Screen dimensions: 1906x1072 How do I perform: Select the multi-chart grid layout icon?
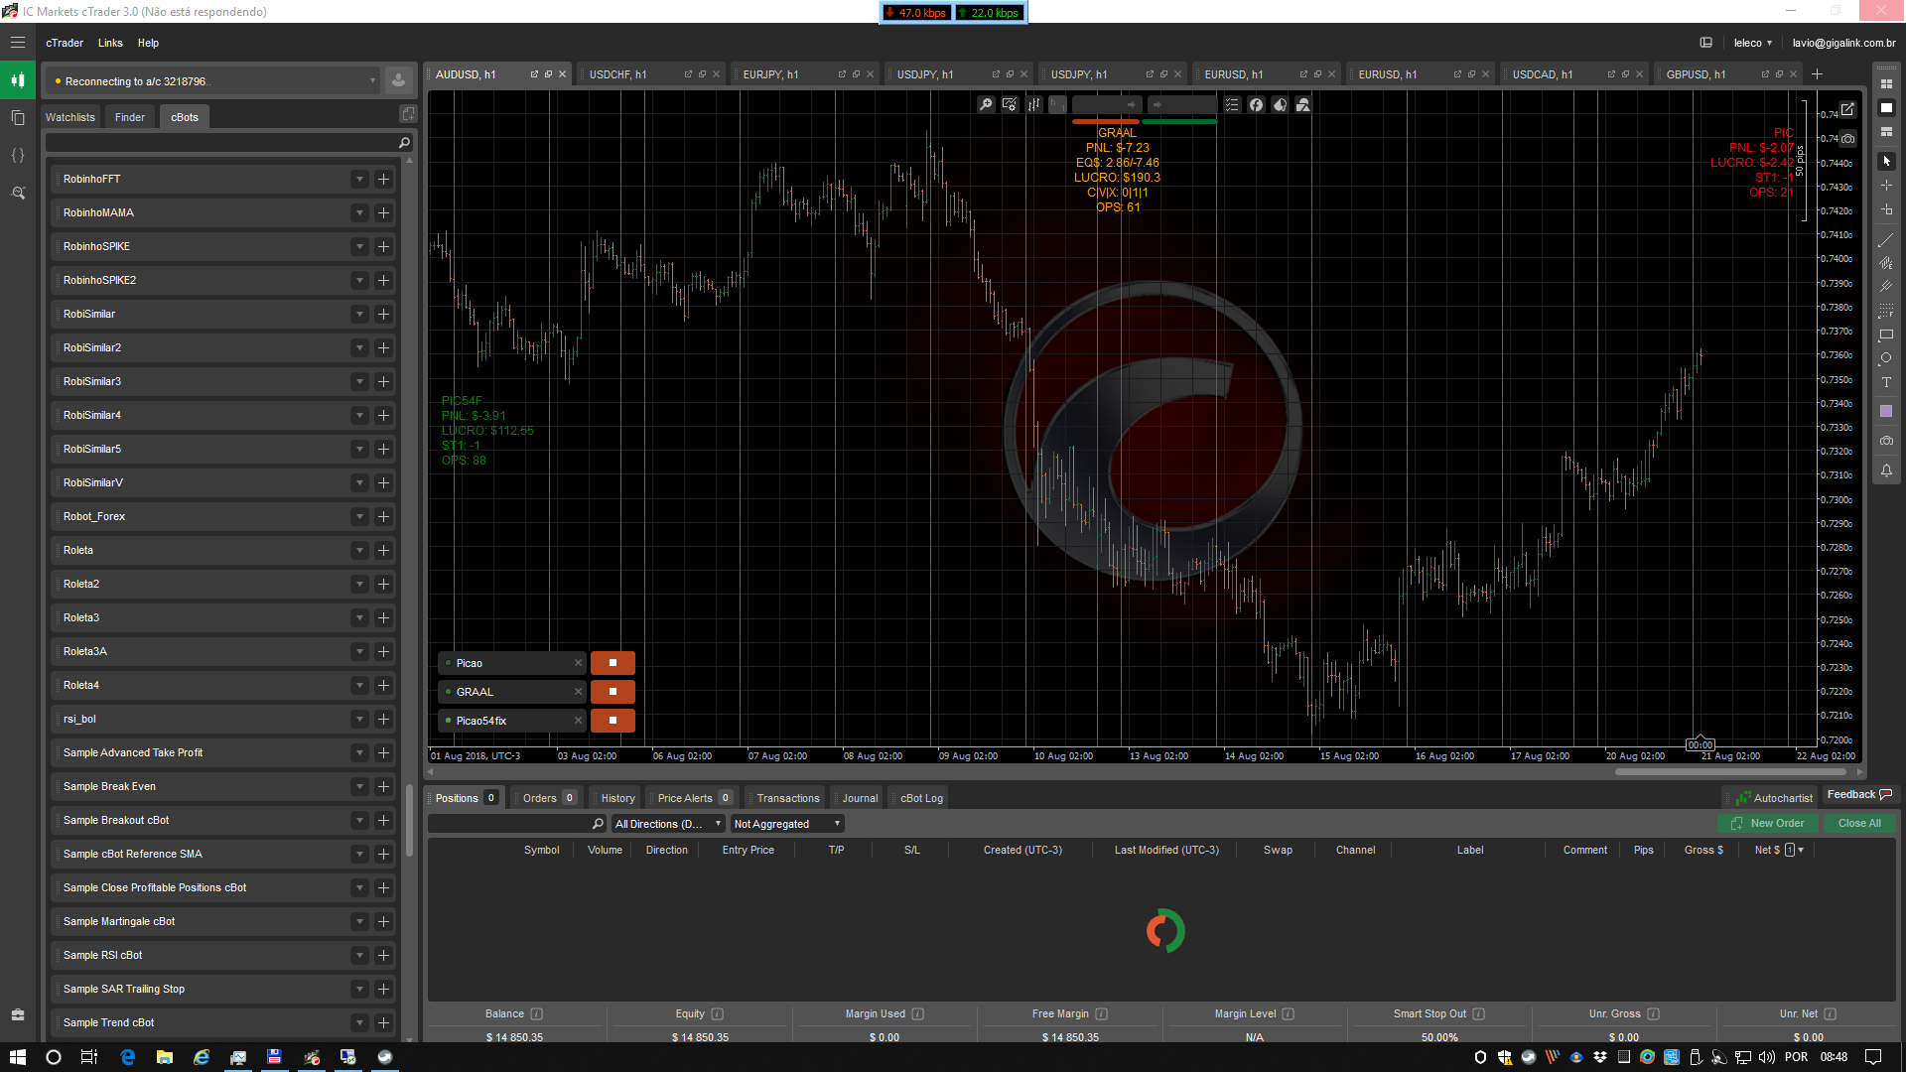[x=1886, y=84]
